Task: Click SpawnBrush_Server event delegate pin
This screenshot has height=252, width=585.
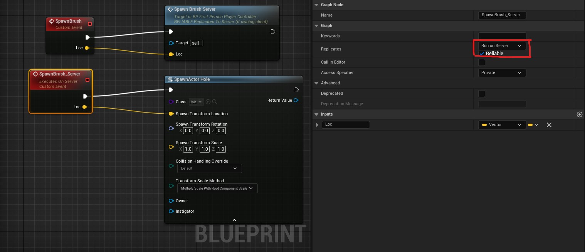Action: tap(87, 80)
